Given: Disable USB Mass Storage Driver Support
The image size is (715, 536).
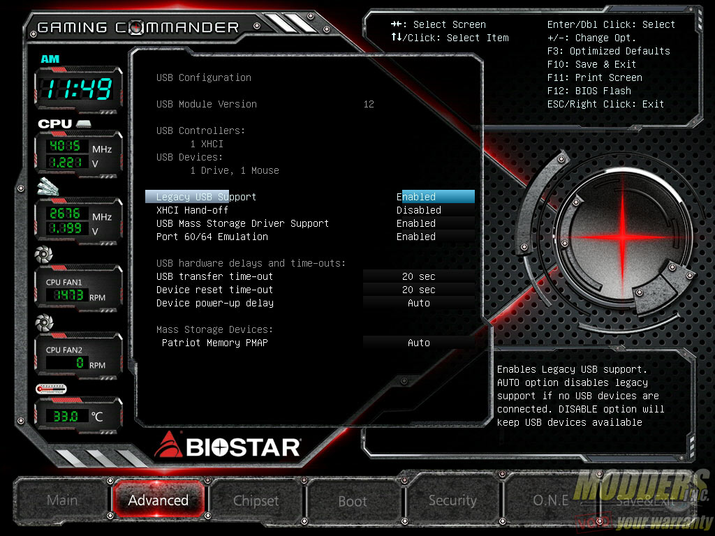Looking at the screenshot, I should point(415,223).
